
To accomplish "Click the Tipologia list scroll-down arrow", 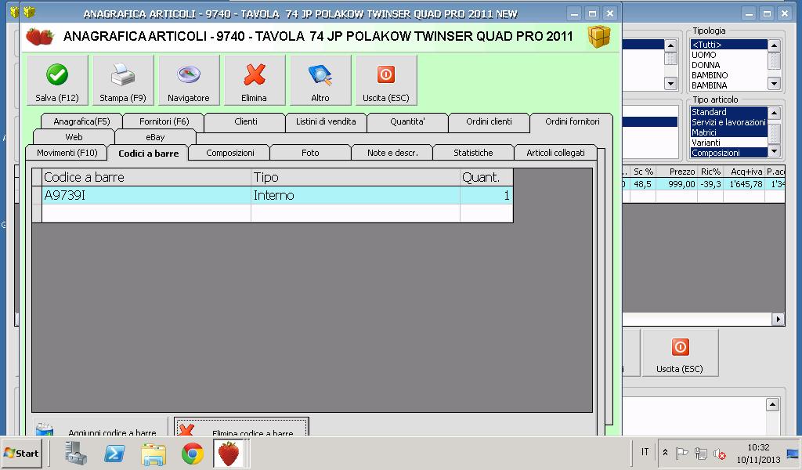I will point(774,83).
